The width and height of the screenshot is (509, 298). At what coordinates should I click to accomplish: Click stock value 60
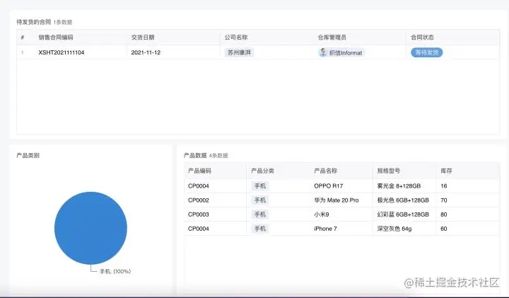tap(444, 229)
